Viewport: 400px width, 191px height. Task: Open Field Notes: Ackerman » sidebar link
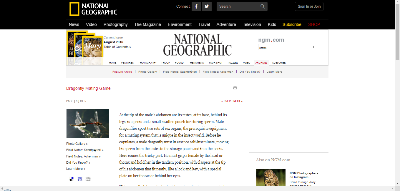point(83,156)
